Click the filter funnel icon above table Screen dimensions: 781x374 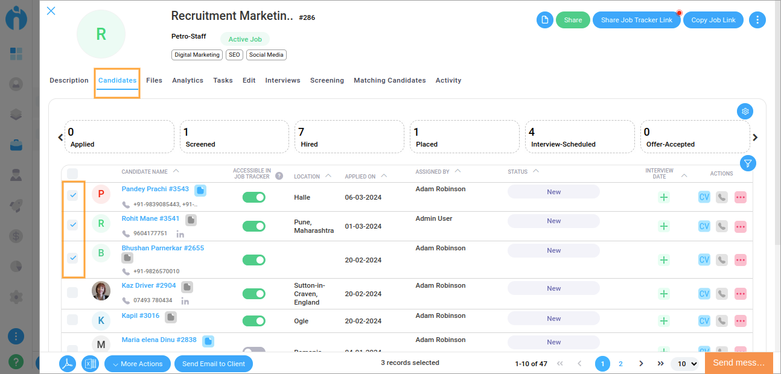click(x=748, y=163)
